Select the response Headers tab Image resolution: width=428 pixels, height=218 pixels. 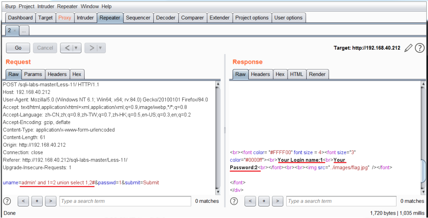[x=260, y=74]
